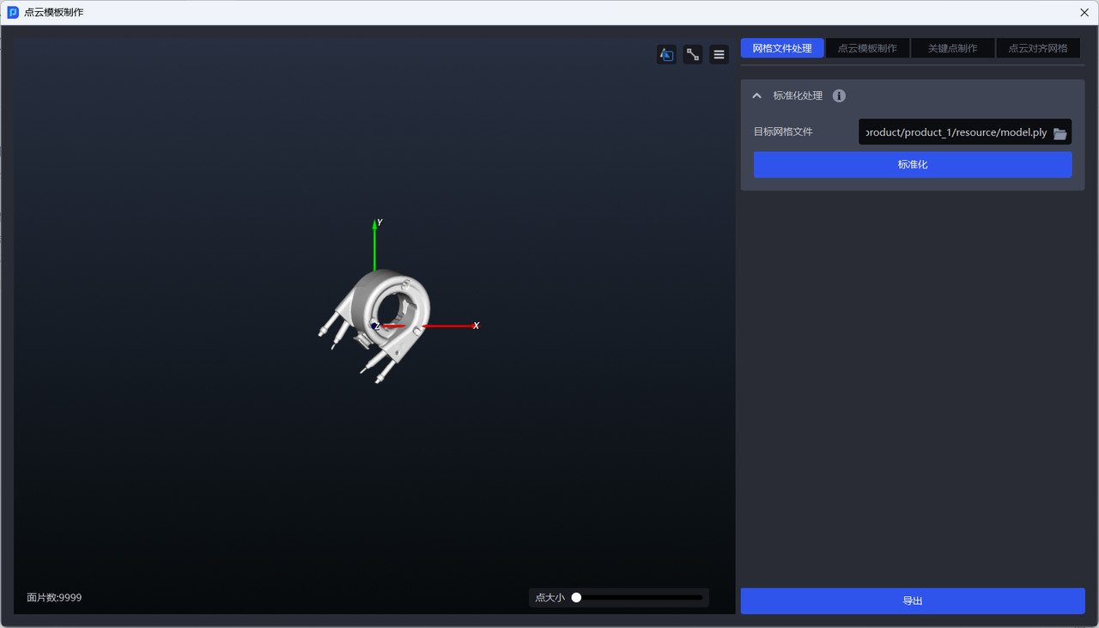
Task: Switch to the 点云模板制作 tab
Action: (x=867, y=48)
